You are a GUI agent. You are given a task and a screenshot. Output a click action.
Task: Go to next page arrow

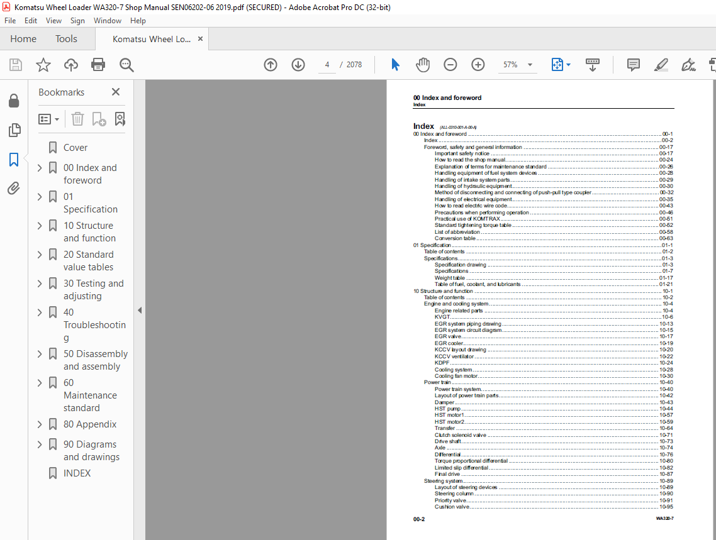point(298,65)
